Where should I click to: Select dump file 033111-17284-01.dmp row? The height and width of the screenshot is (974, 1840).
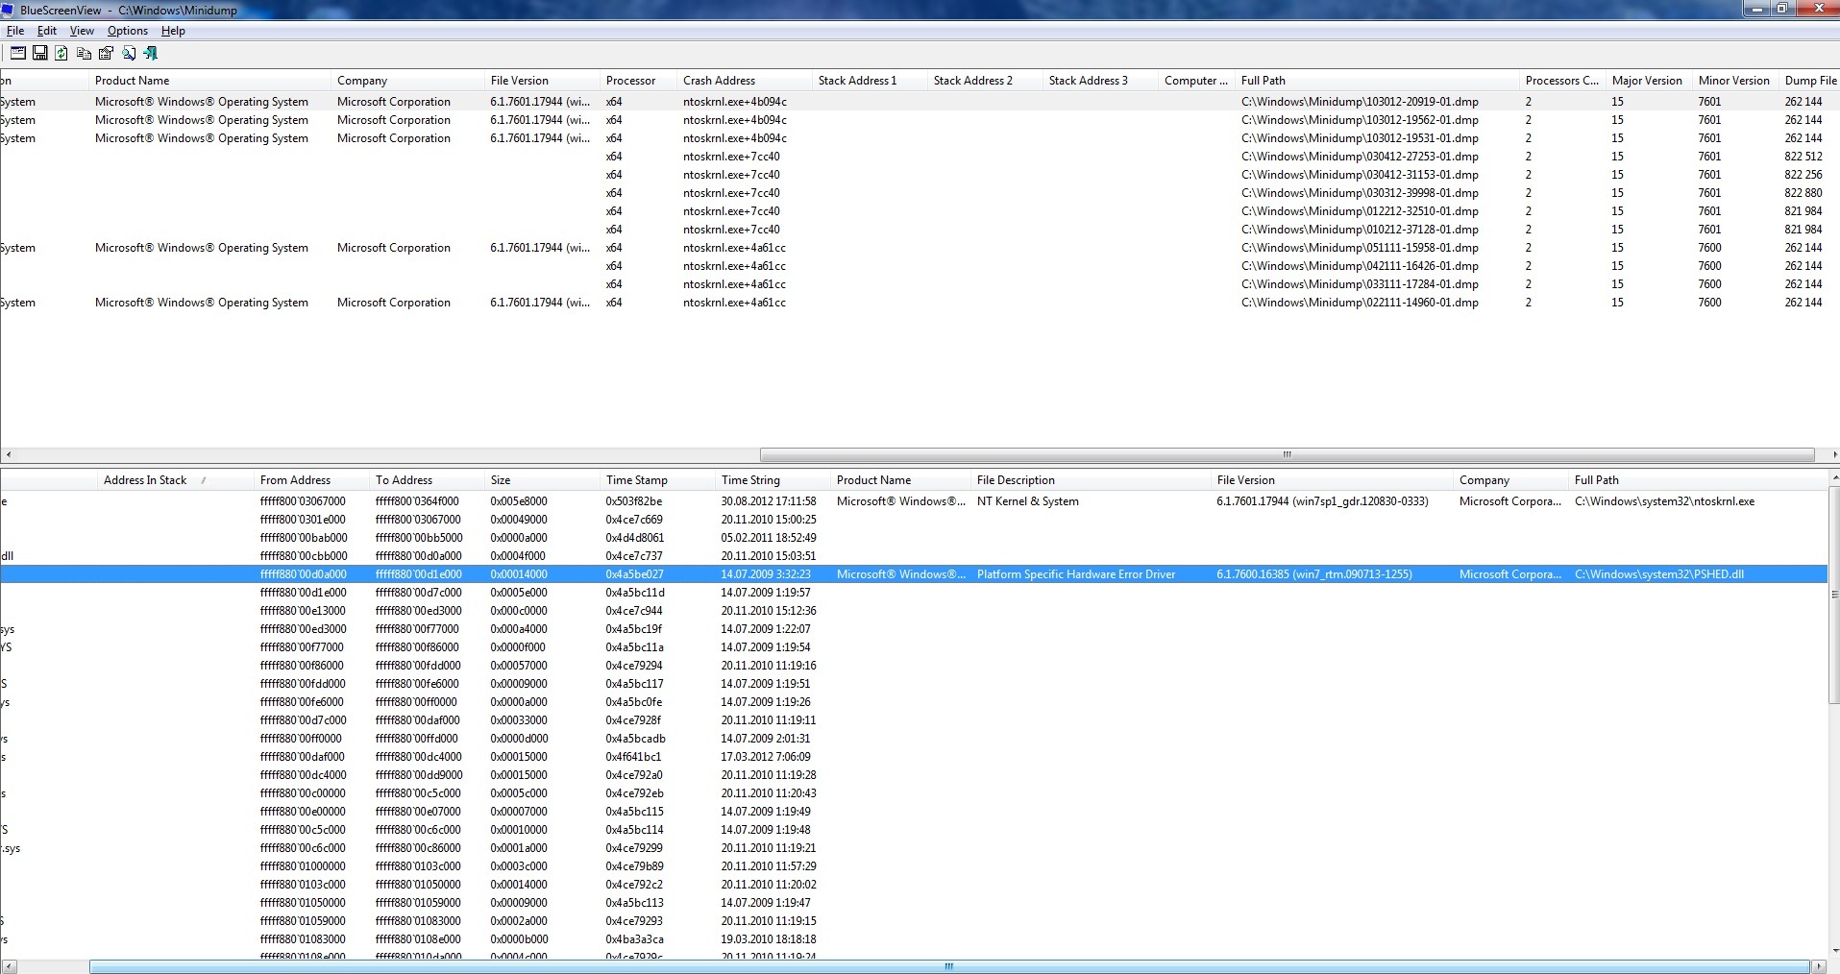pyautogui.click(x=920, y=284)
